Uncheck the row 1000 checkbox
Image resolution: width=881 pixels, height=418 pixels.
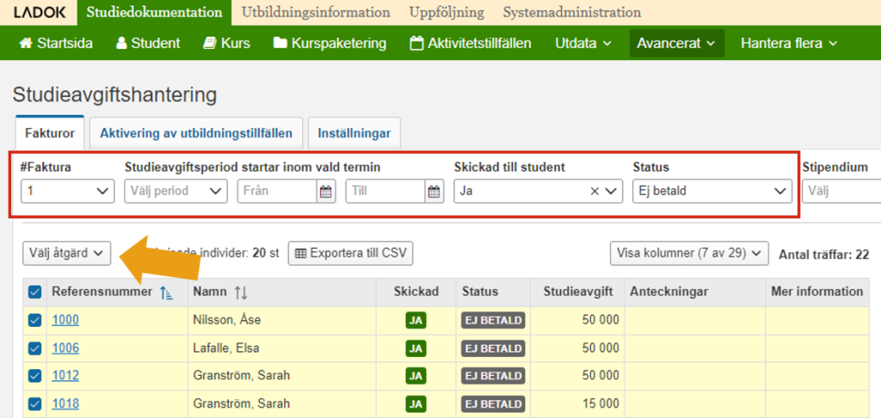pos(34,320)
